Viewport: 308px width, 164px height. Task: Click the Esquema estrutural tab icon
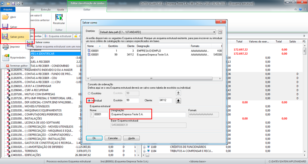click(46, 36)
